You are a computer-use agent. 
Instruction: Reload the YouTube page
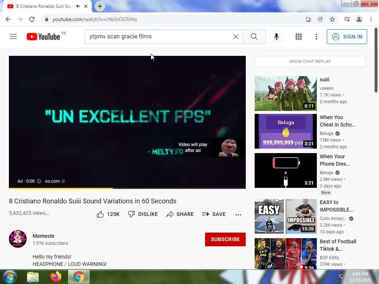point(32,19)
